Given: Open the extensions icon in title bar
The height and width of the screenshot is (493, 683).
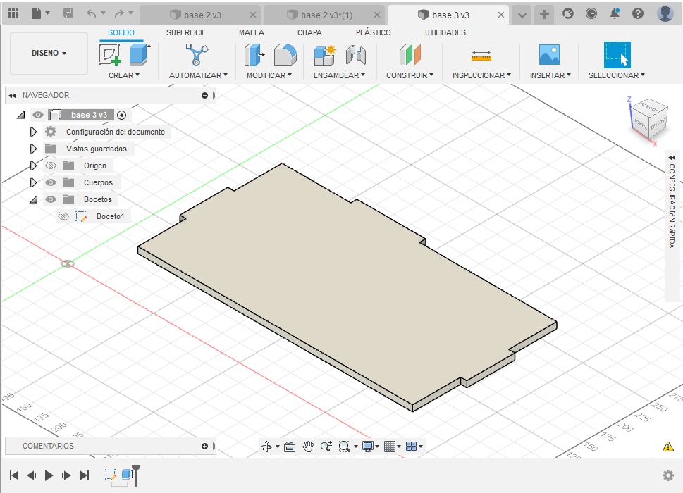Looking at the screenshot, I should click(568, 14).
